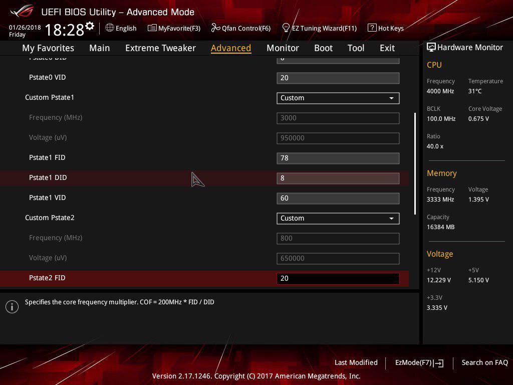Open the Boot tab

point(323,48)
